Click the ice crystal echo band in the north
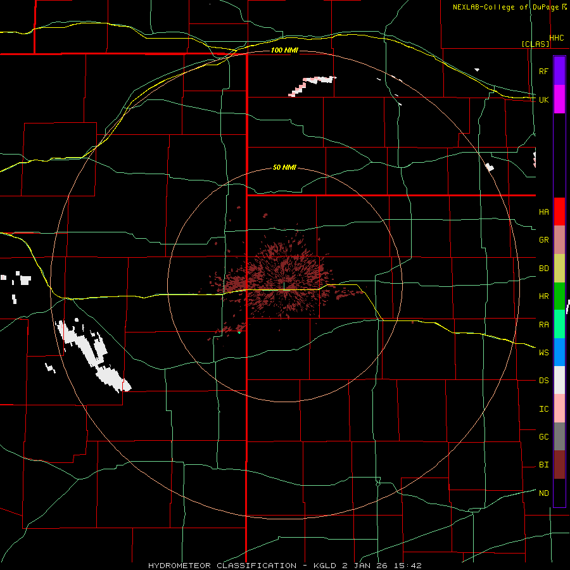The image size is (570, 570). click(312, 85)
